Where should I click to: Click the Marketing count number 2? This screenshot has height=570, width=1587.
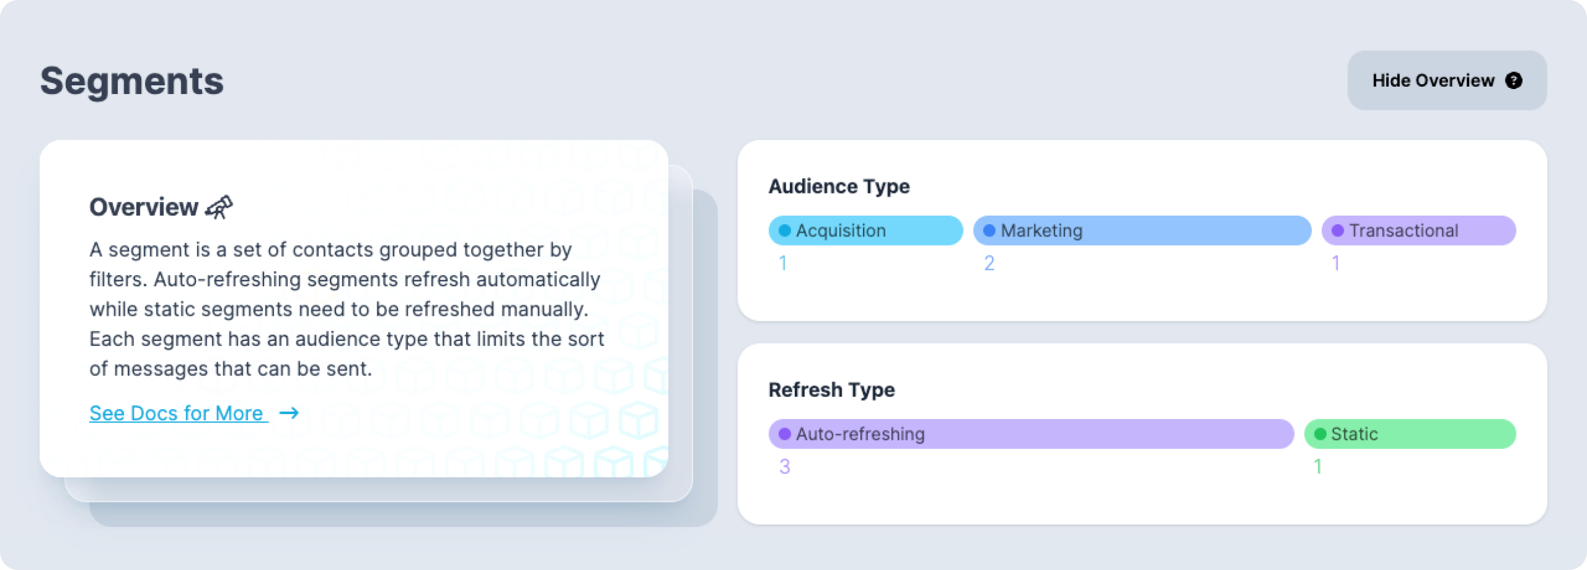989,263
